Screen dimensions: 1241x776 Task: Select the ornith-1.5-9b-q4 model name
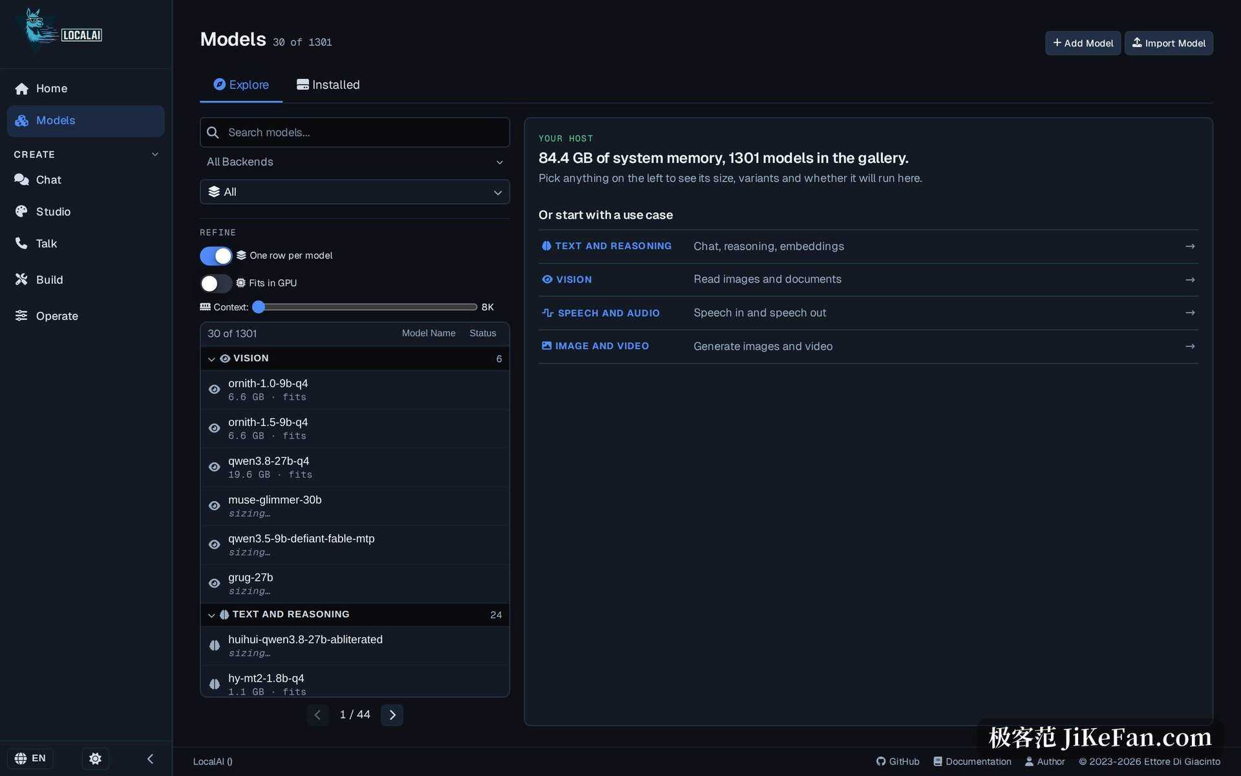[x=268, y=422]
